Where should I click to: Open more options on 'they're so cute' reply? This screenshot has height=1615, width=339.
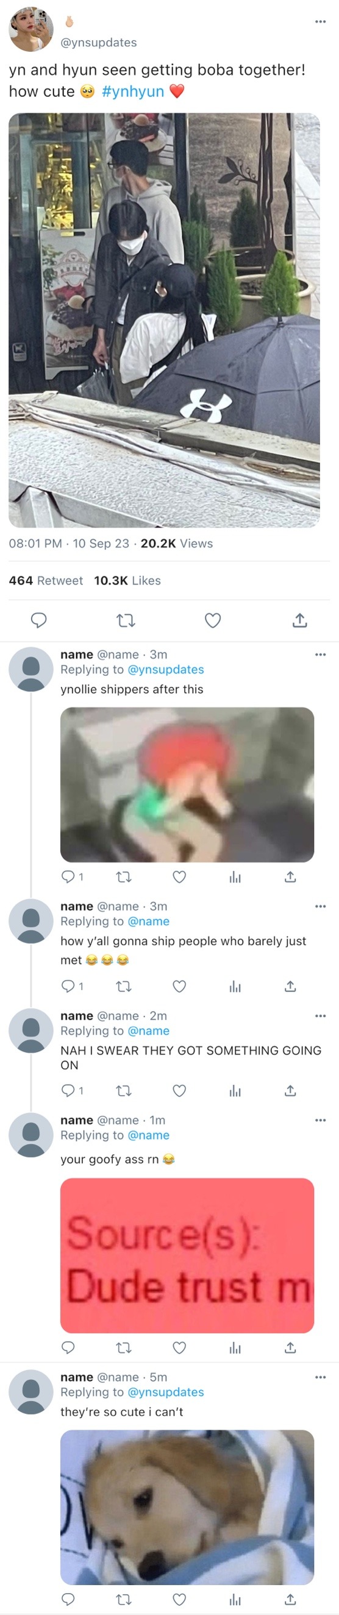[320, 1377]
